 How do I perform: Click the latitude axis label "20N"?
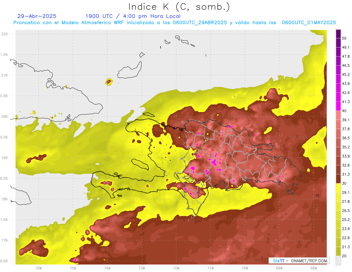pos(5,116)
